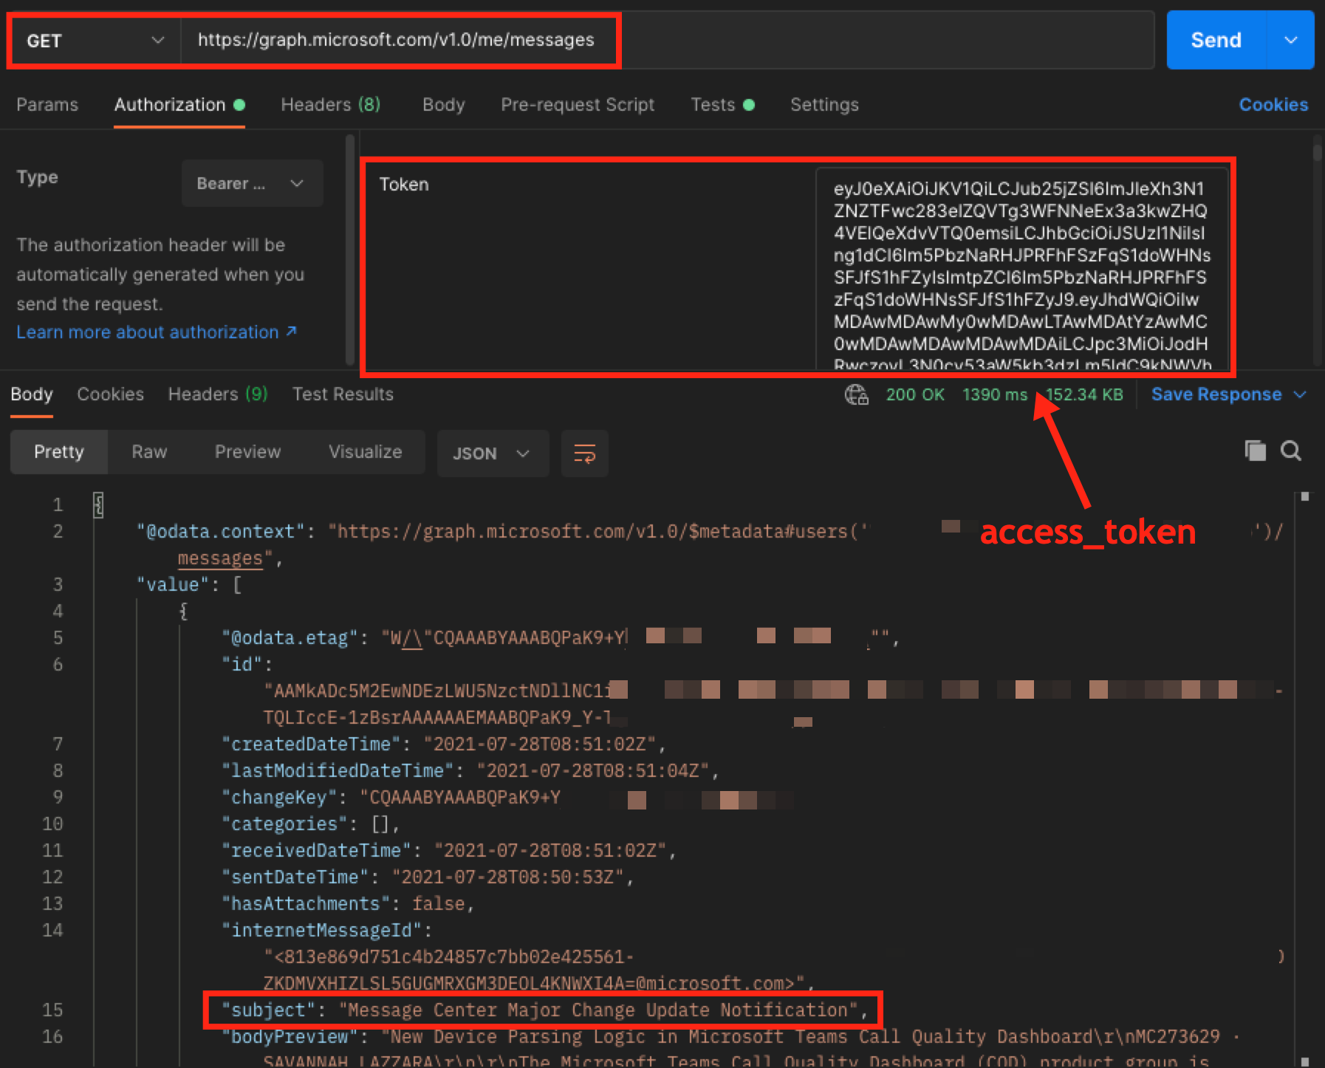This screenshot has height=1068, width=1325.
Task: Switch to Visualize response view
Action: (365, 452)
